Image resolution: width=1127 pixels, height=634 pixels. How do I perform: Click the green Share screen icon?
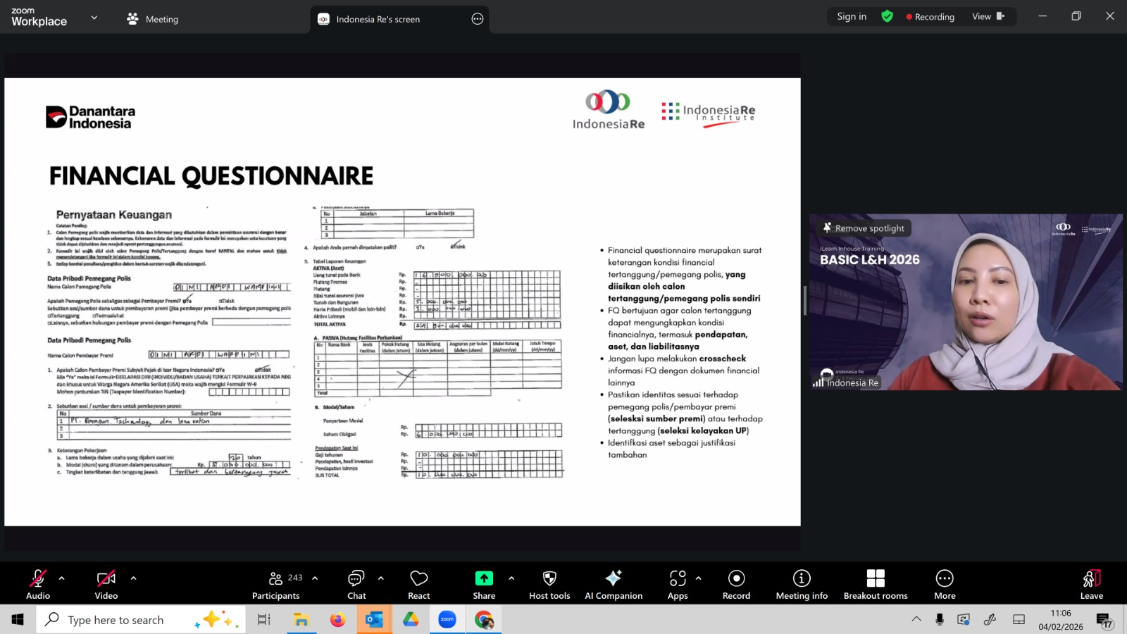click(x=484, y=578)
